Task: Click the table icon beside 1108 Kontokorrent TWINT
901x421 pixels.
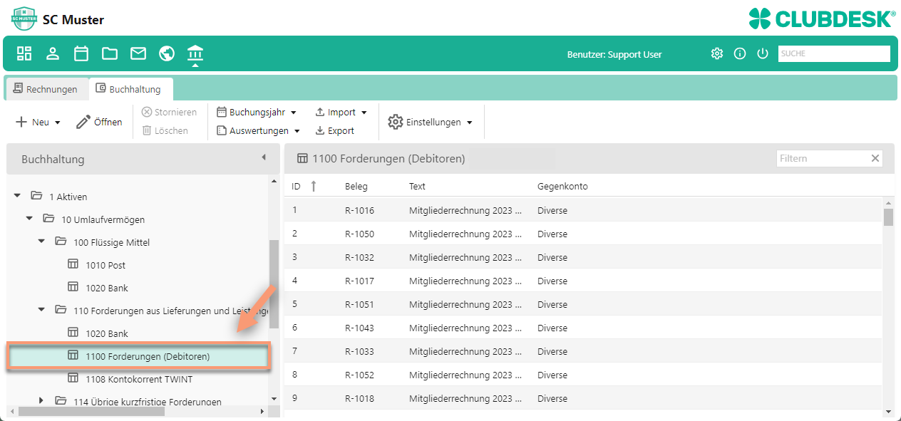Action: (x=73, y=378)
